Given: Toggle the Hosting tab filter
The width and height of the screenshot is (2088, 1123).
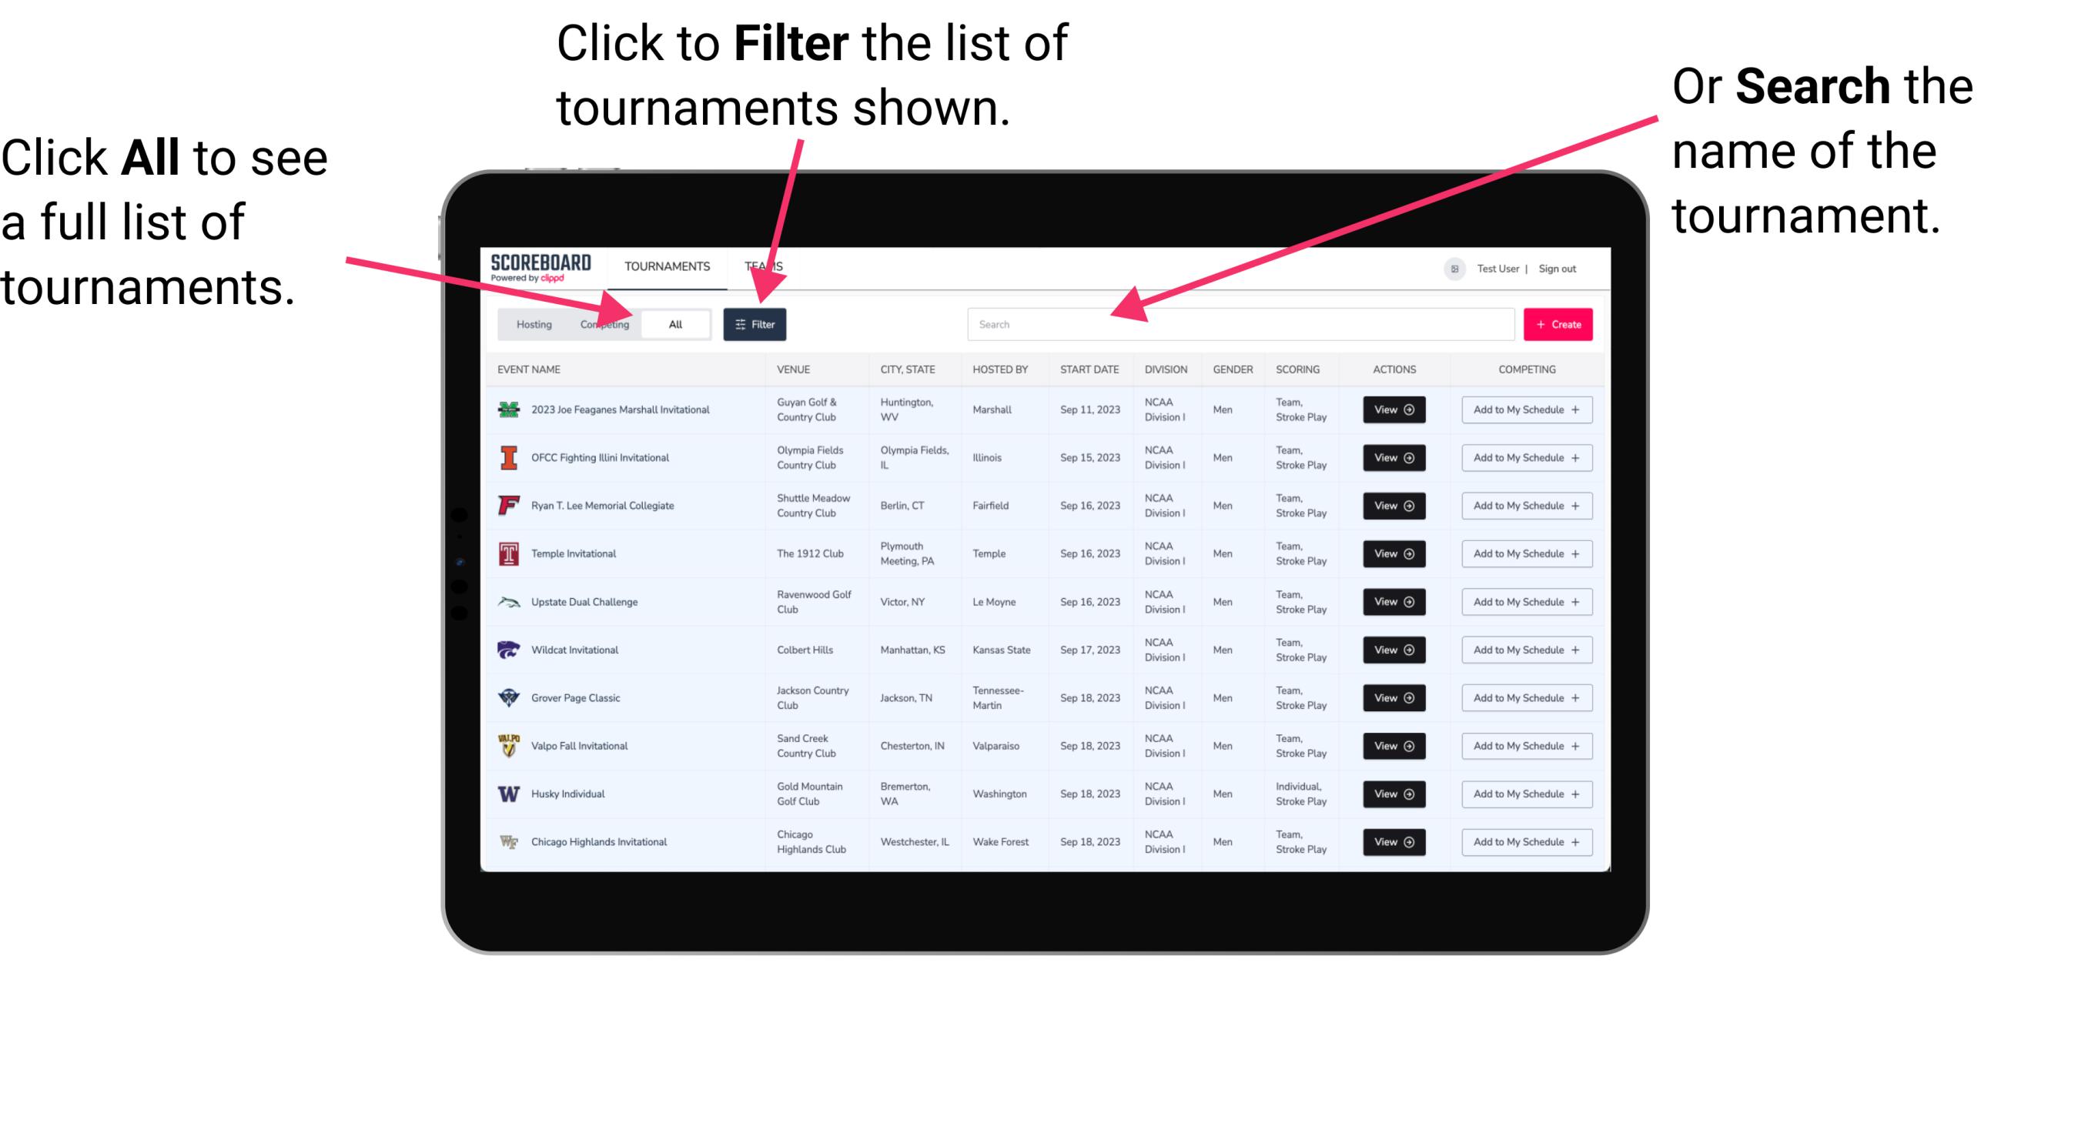Looking at the screenshot, I should click(x=531, y=323).
